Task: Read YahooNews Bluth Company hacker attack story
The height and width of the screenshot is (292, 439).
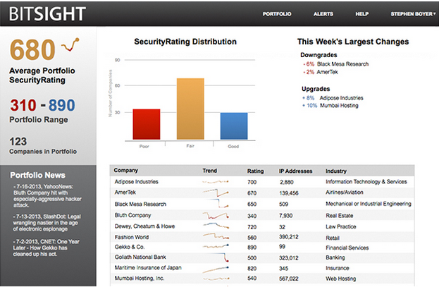Action: [x=47, y=195]
